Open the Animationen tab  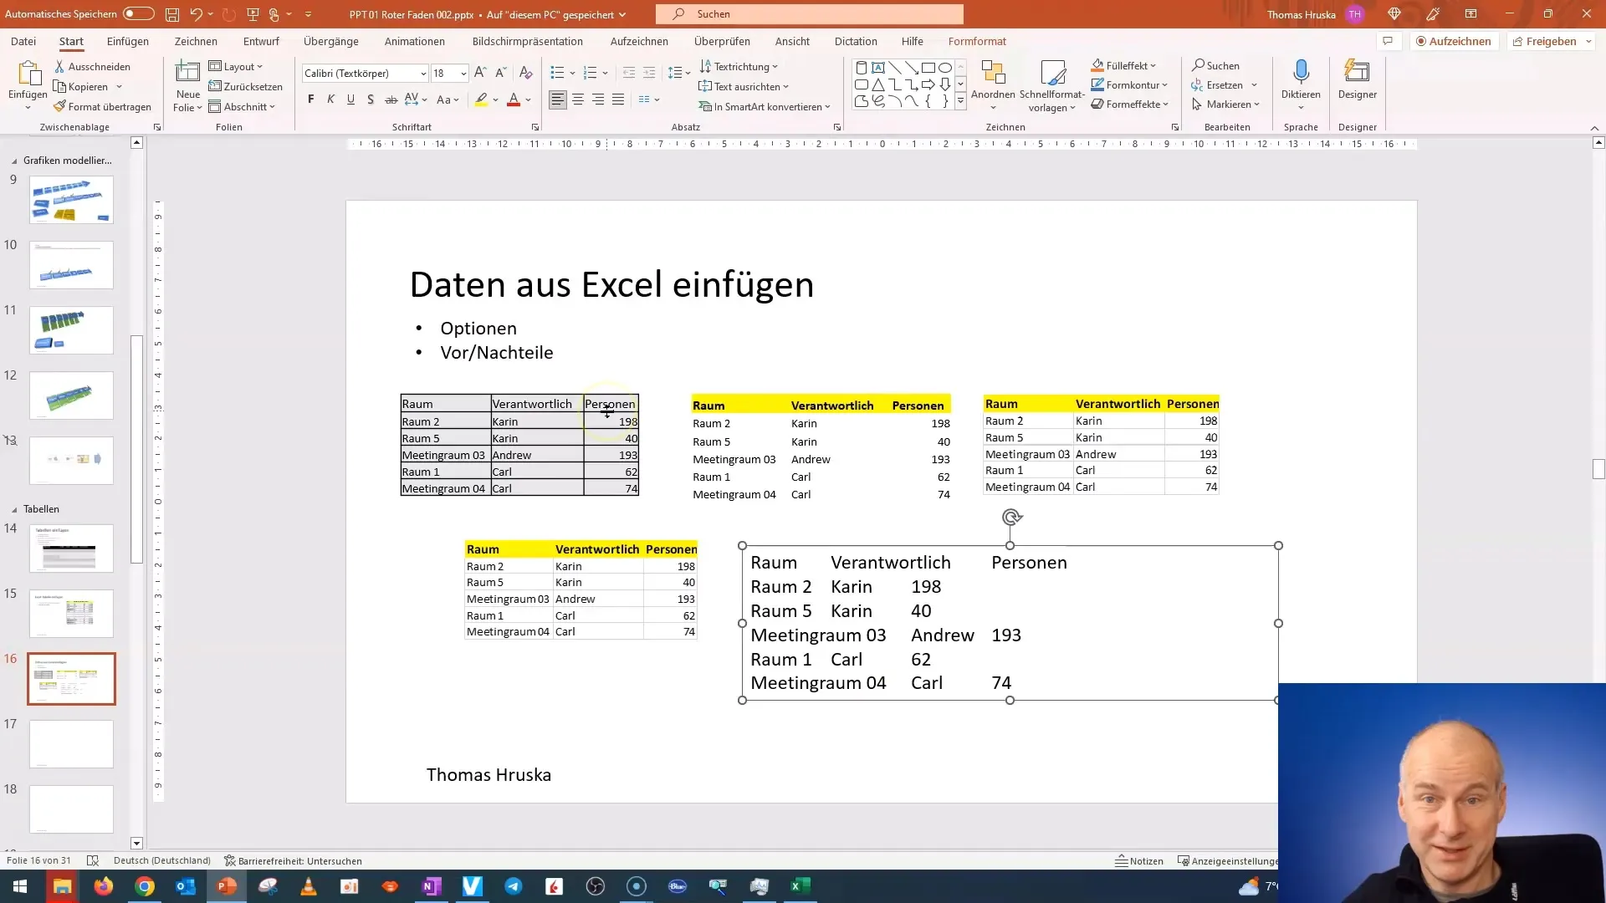pos(415,41)
